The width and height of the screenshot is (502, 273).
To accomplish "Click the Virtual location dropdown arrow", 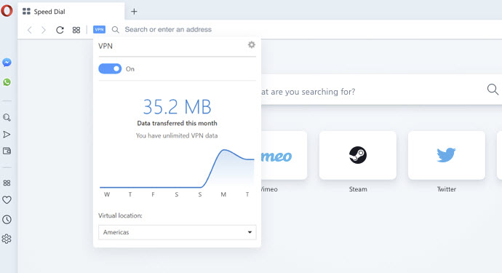I will pyautogui.click(x=250, y=232).
